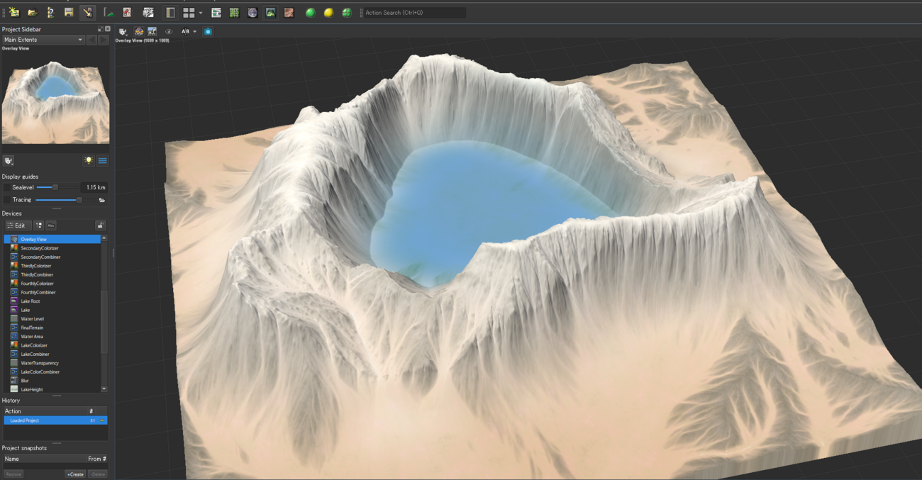The height and width of the screenshot is (480, 922).
Task: Open the Main Extents dropdown
Action: pos(43,40)
